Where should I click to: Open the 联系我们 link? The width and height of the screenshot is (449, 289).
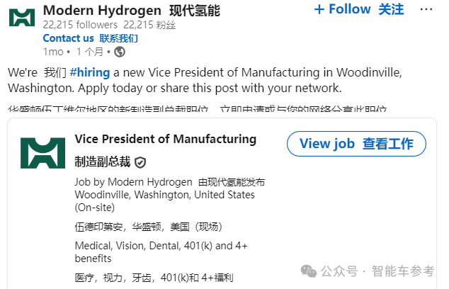pos(118,38)
